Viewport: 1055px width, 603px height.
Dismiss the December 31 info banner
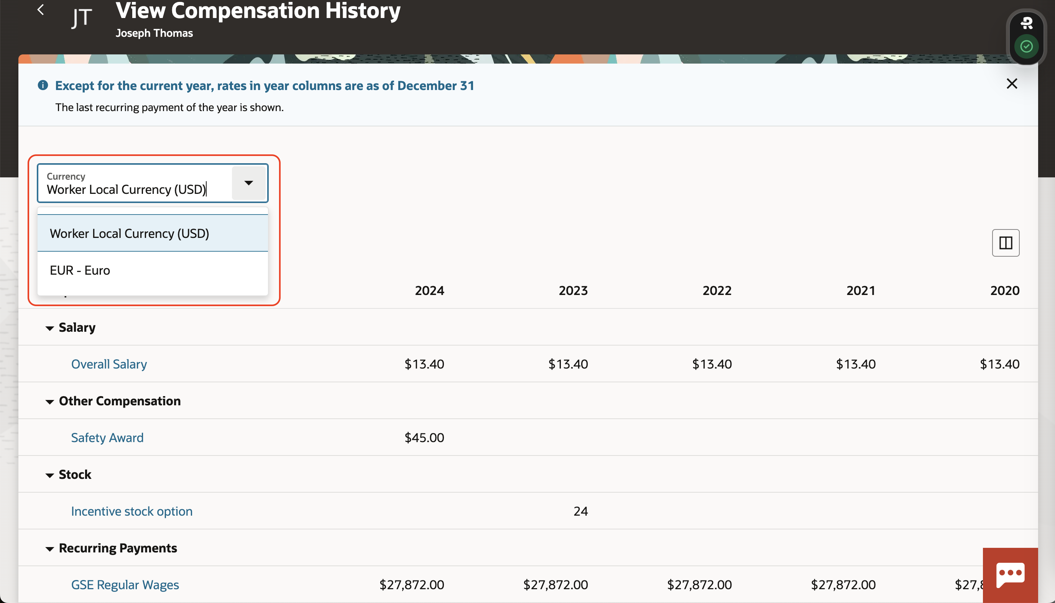1012,84
